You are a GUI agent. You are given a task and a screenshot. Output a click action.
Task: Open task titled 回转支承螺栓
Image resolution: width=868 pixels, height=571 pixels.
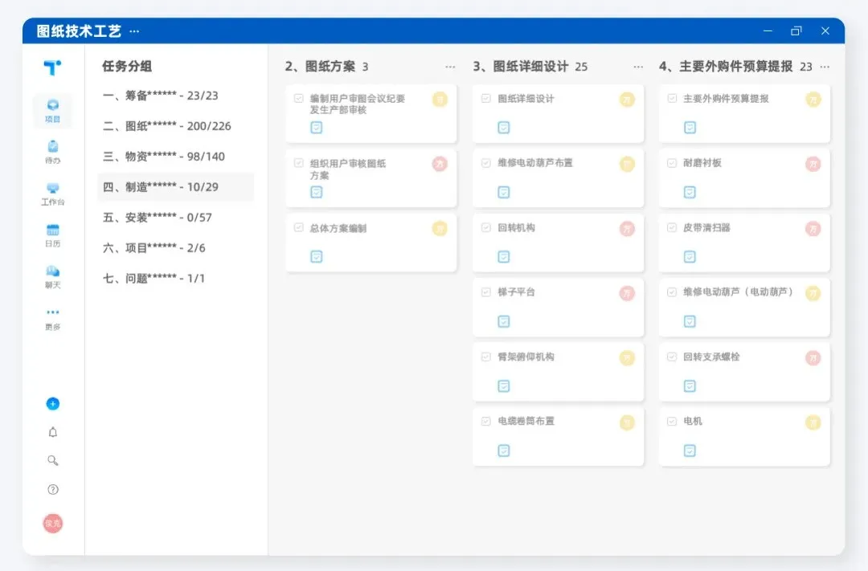click(x=711, y=357)
